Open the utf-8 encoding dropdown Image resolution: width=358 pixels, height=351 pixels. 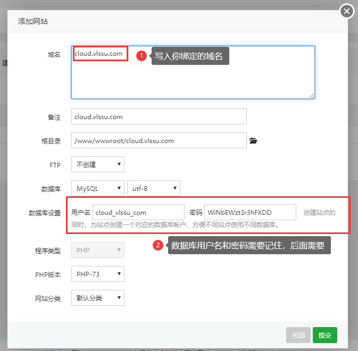(154, 188)
